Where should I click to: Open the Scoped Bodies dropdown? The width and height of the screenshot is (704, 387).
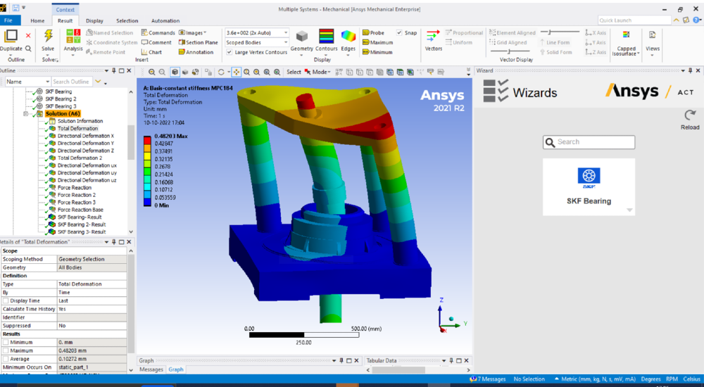[286, 43]
